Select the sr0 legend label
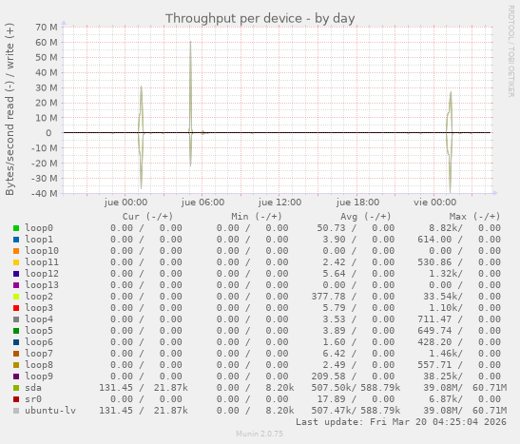Viewport: 520px width, 444px height. [x=33, y=399]
